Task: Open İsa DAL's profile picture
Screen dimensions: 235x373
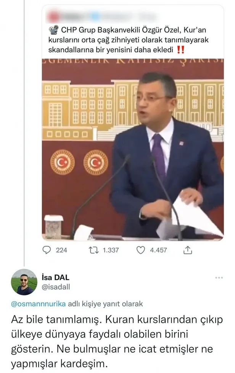Action: [25, 282]
